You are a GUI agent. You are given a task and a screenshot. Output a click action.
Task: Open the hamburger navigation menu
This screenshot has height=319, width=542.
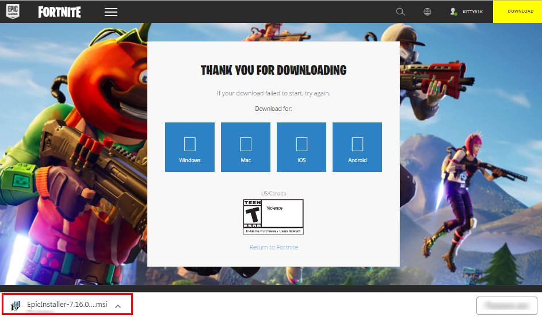click(x=111, y=12)
